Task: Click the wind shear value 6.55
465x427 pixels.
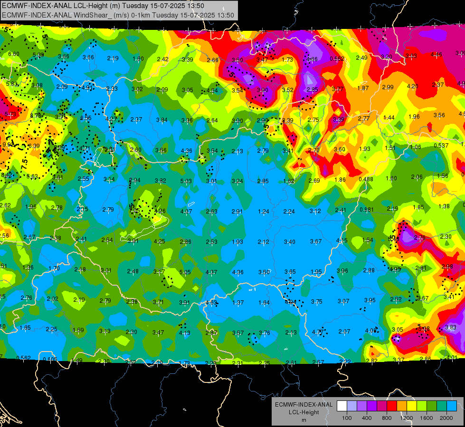Action: 85,118
